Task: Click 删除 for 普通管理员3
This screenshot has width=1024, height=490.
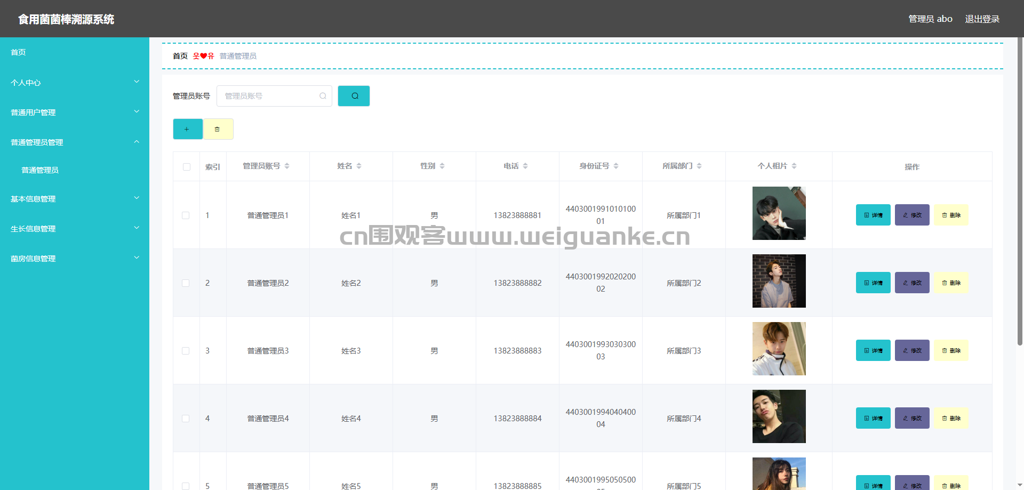Action: pyautogui.click(x=951, y=350)
